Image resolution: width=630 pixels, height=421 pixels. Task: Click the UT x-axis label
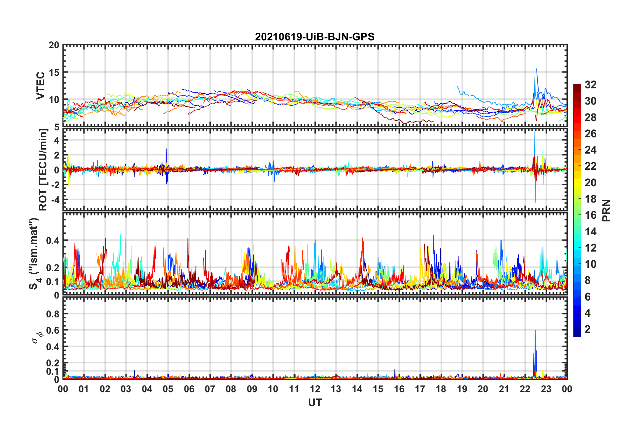tap(315, 402)
